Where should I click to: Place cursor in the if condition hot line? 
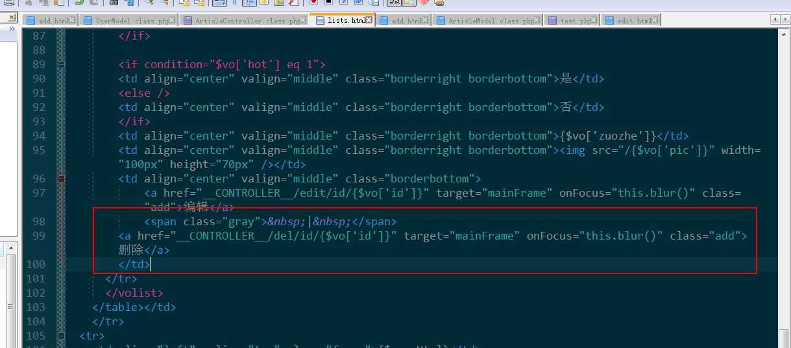[222, 64]
